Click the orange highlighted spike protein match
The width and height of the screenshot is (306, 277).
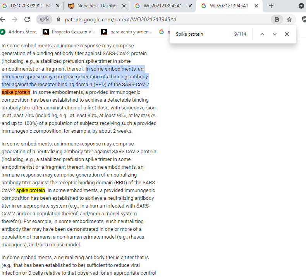point(16,92)
